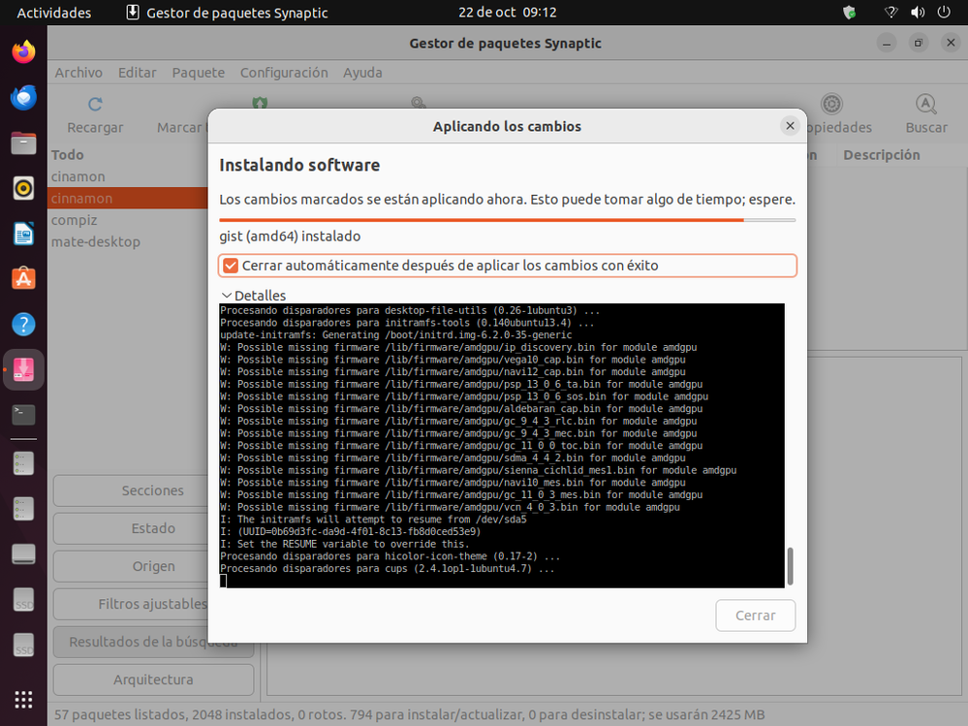968x726 pixels.
Task: Select the Synaptic dock icon
Action: [23, 369]
